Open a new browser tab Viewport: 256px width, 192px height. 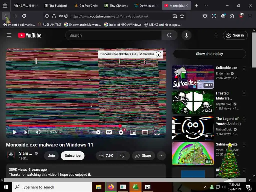pyautogui.click(x=196, y=6)
